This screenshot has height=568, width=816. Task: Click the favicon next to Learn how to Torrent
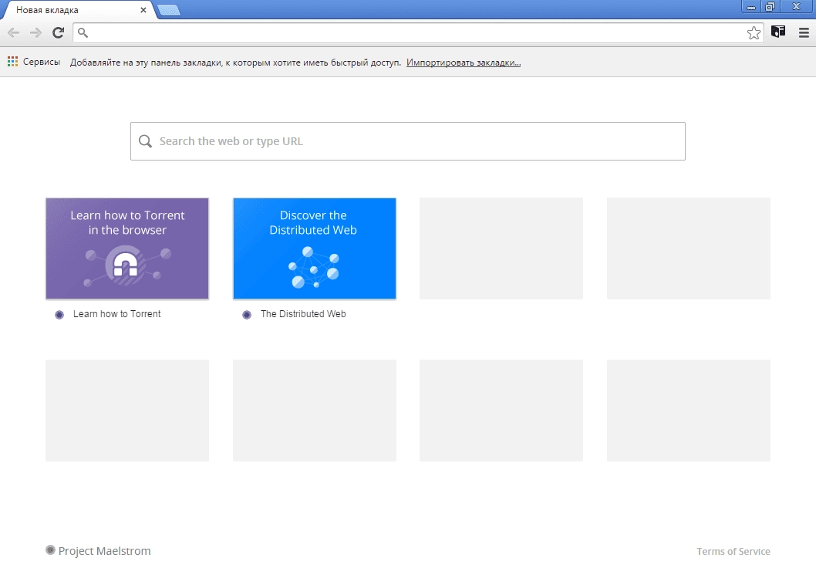point(59,314)
